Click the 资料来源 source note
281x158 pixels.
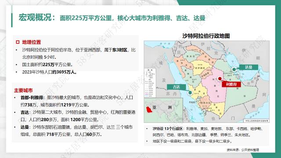(x=243, y=150)
